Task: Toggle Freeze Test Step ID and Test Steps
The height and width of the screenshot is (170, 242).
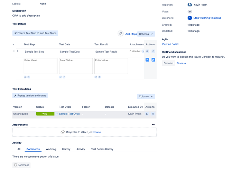Action: point(35,33)
